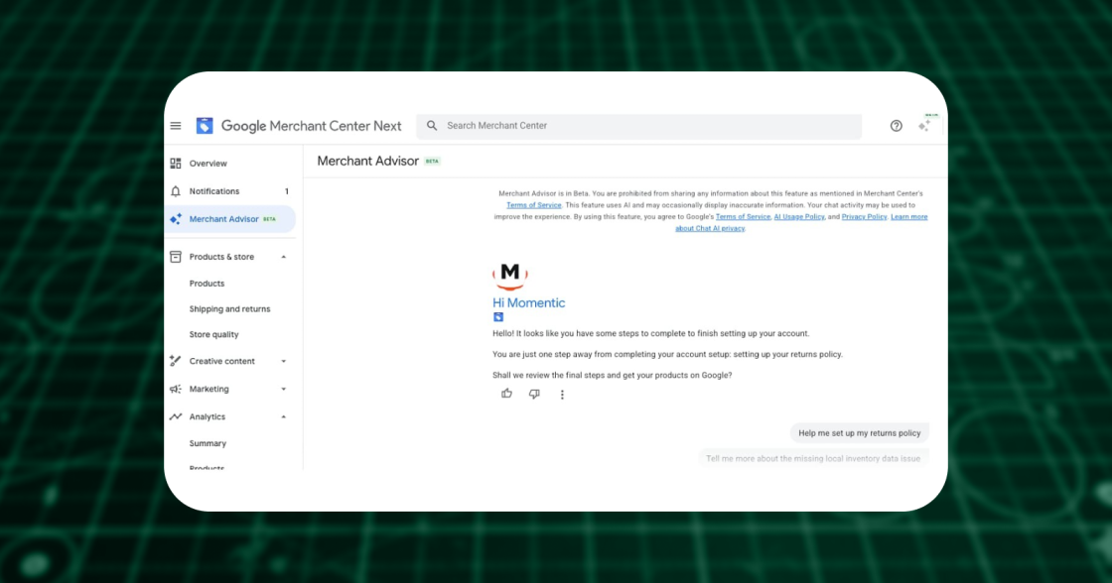Expand the Marketing section

pos(284,389)
